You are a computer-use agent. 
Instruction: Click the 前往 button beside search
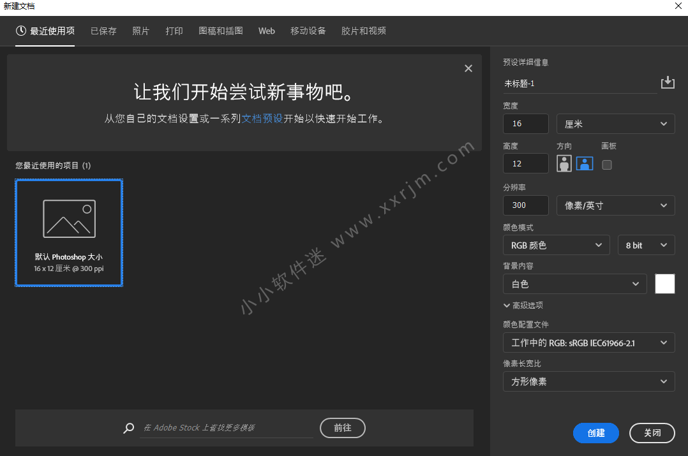click(x=343, y=428)
